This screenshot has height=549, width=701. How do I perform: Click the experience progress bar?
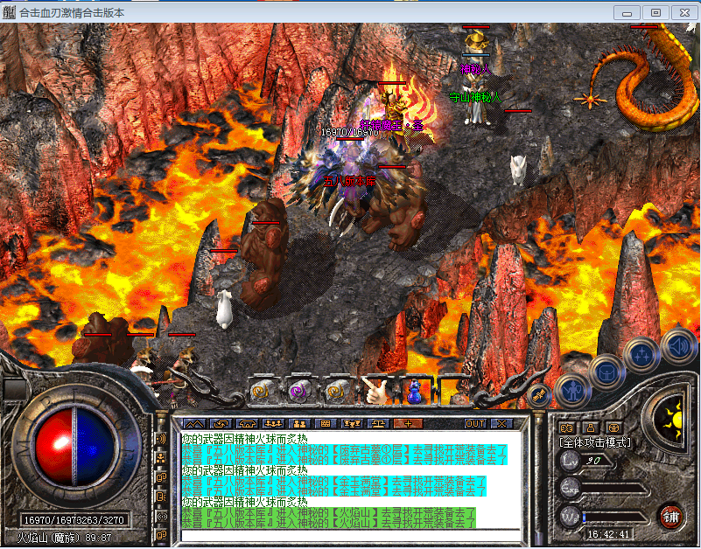(615, 488)
